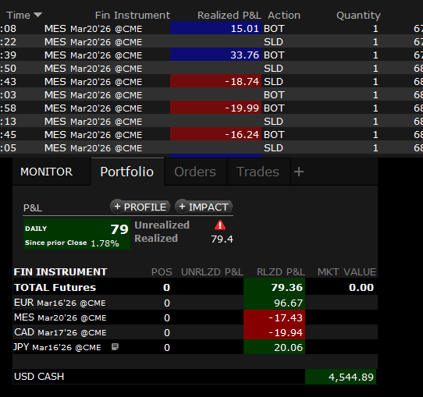
Task: Select the MES trade row at :05
Action: click(211, 147)
